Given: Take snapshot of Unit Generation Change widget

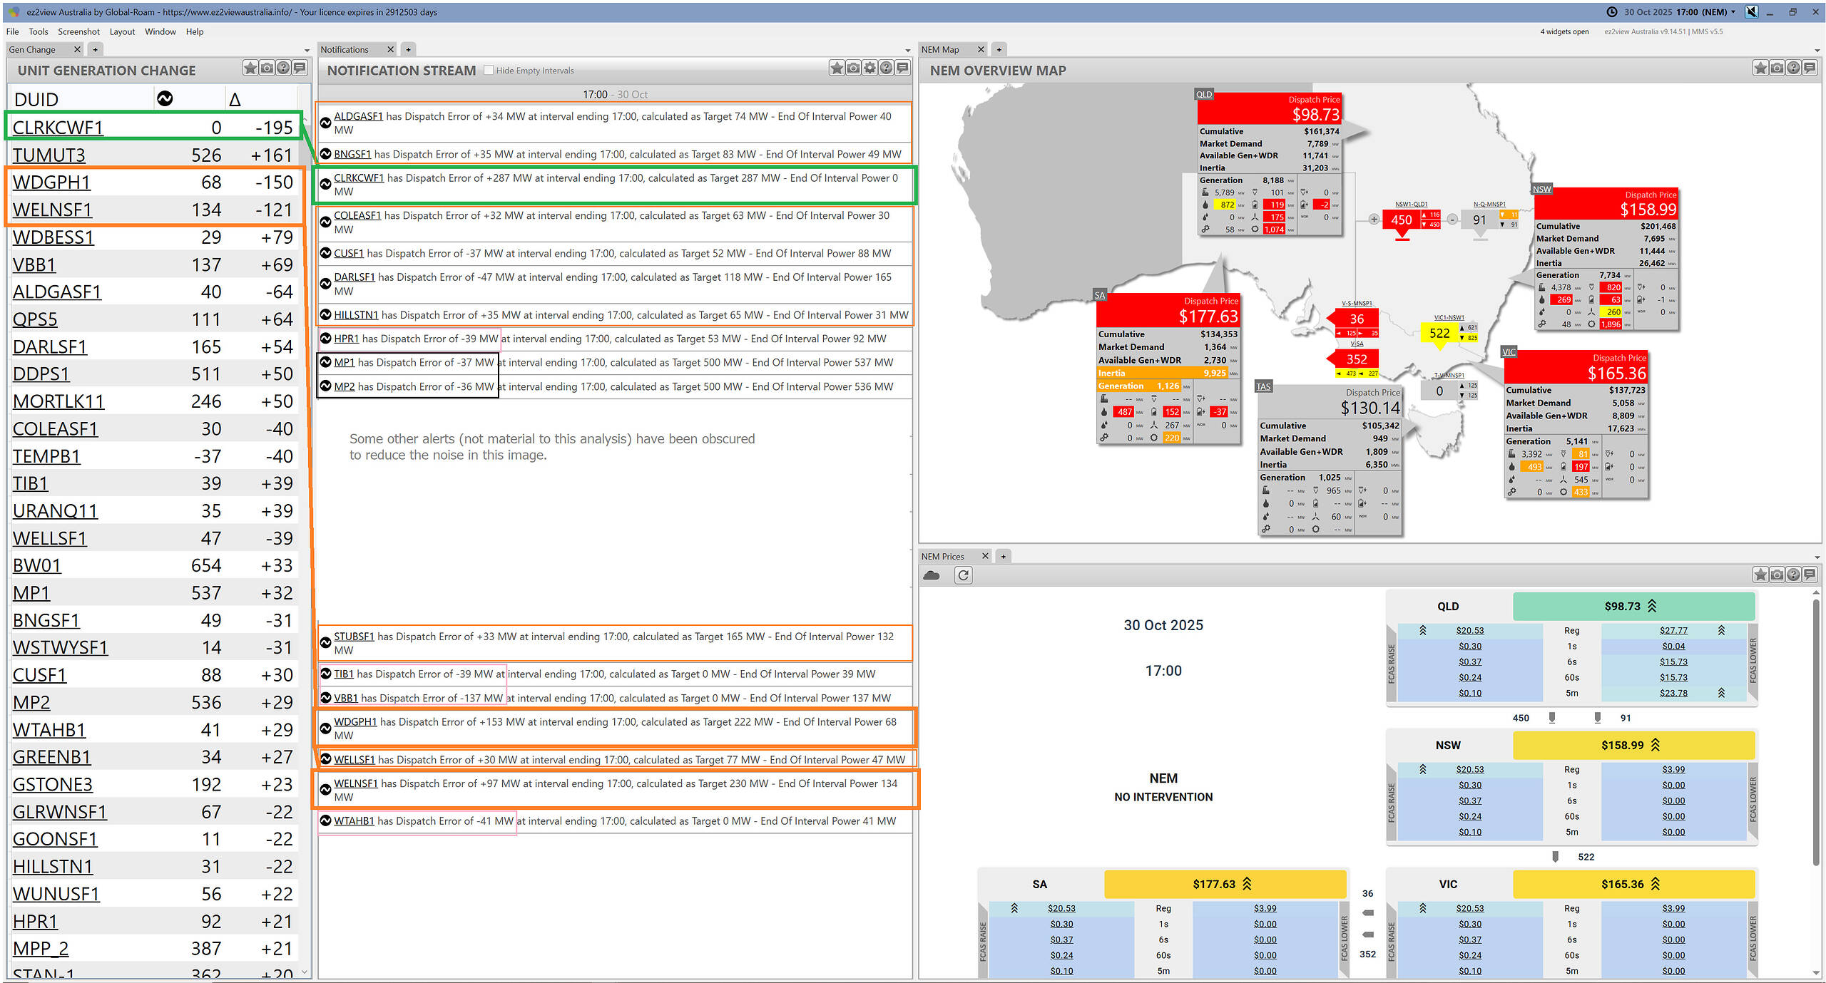Looking at the screenshot, I should 267,68.
